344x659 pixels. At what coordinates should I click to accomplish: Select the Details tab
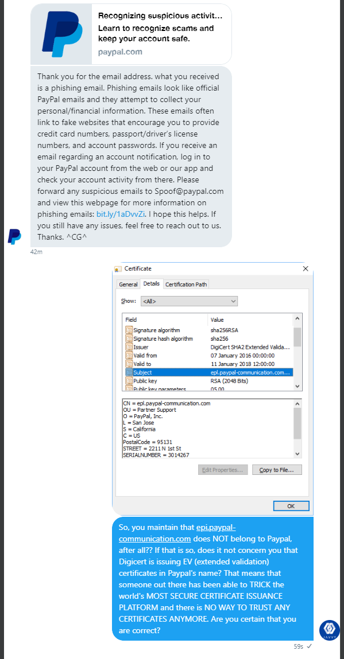[x=152, y=284]
